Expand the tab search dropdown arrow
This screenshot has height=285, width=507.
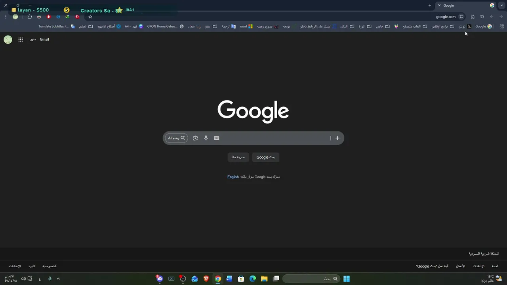click(502, 6)
